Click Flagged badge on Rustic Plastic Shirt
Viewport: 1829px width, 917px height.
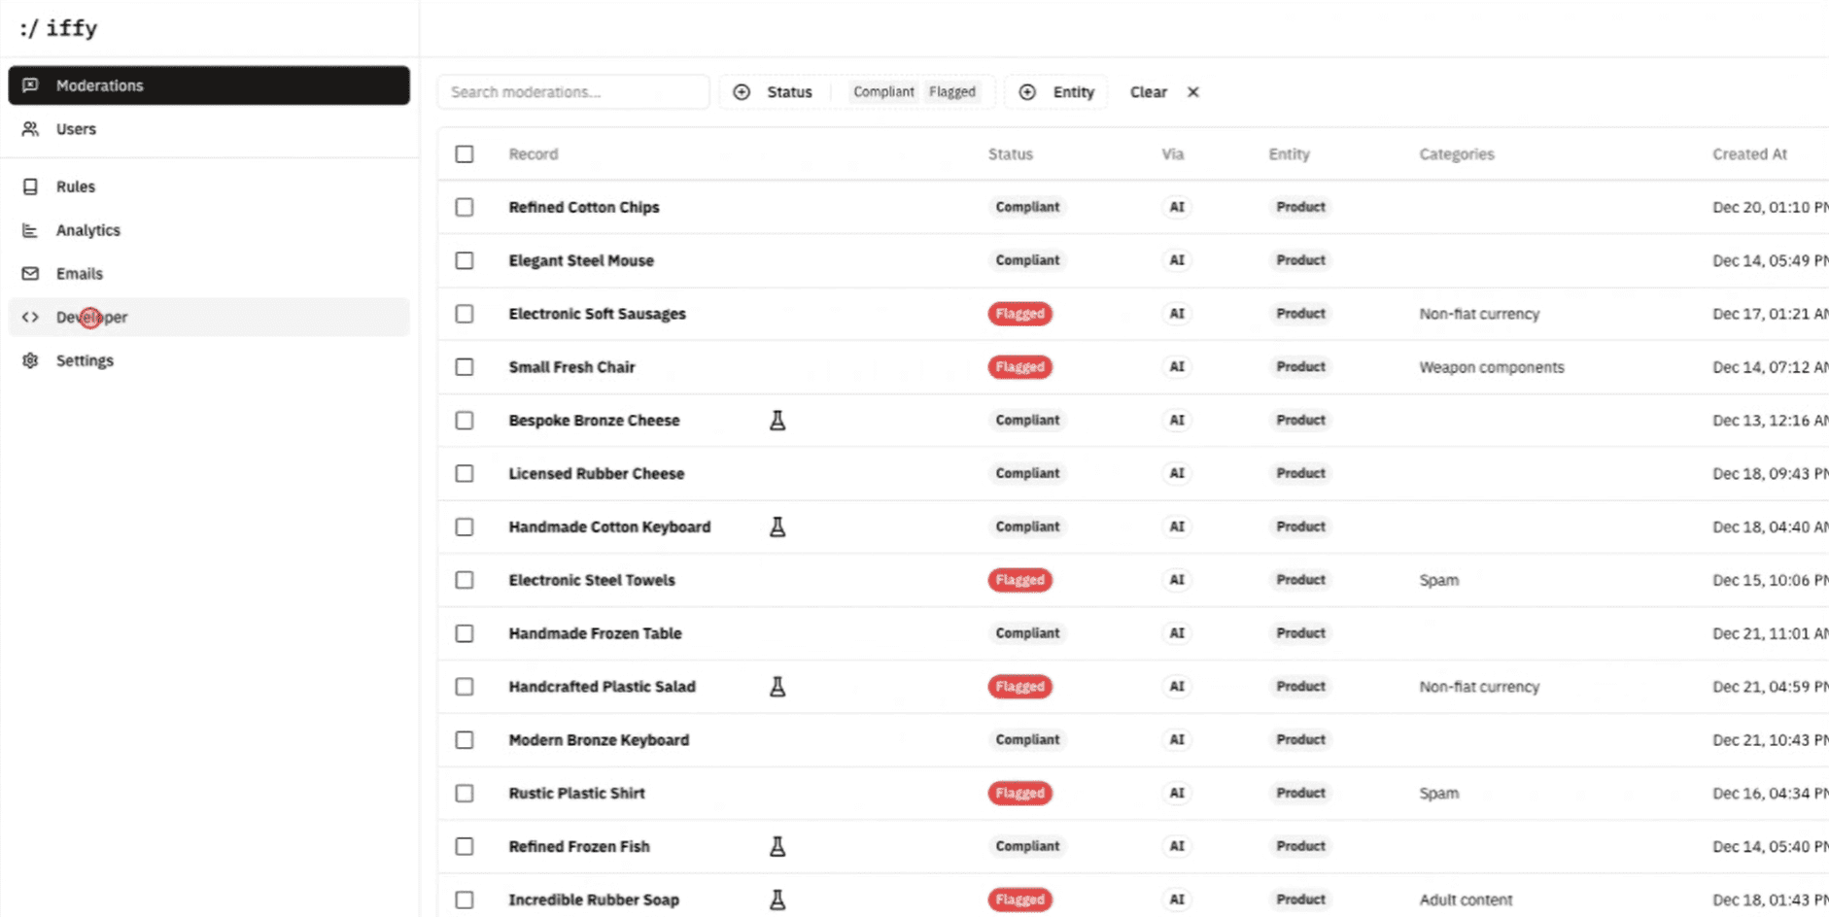coord(1020,794)
